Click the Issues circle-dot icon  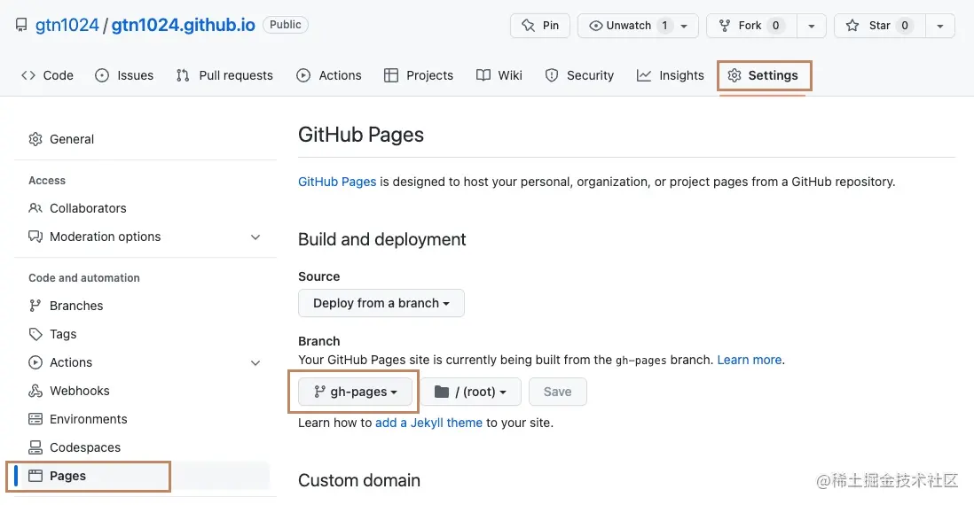click(x=102, y=75)
